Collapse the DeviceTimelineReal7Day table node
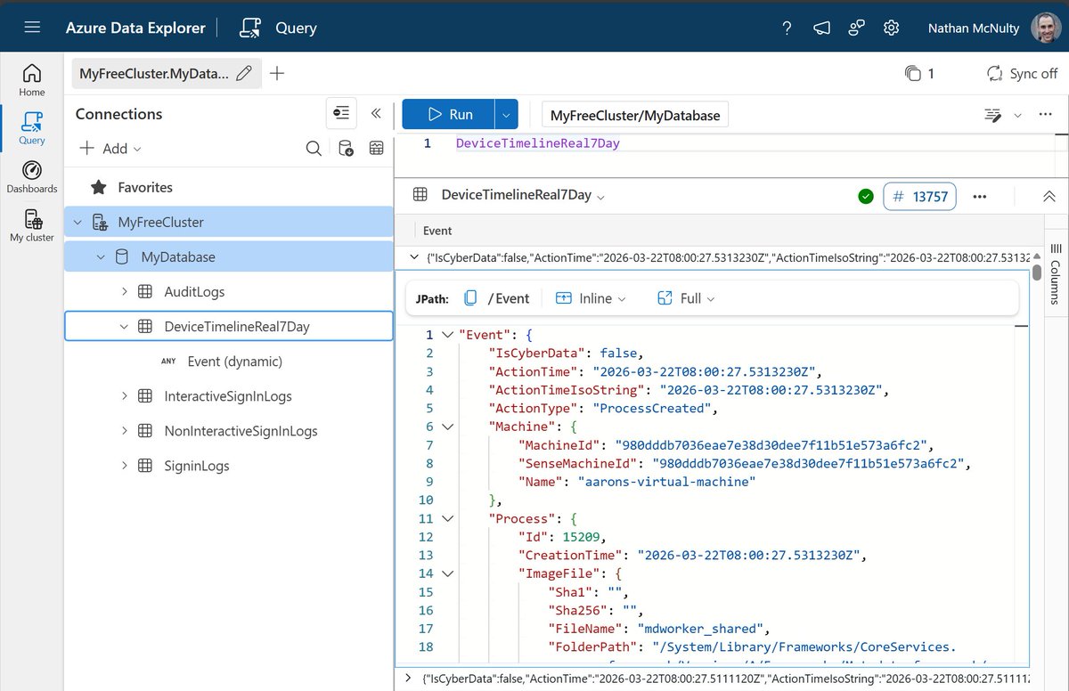This screenshot has width=1069, height=691. click(x=125, y=326)
